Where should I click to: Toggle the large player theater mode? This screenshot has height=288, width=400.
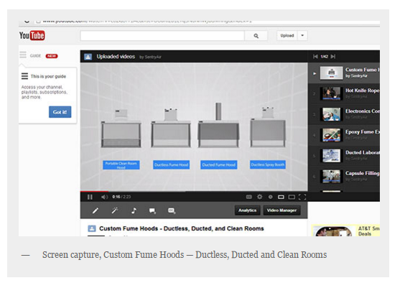tap(292, 197)
